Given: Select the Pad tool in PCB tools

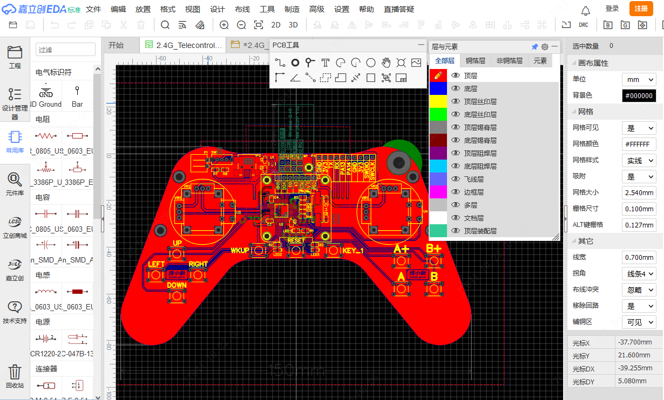Looking at the screenshot, I should click(x=295, y=63).
